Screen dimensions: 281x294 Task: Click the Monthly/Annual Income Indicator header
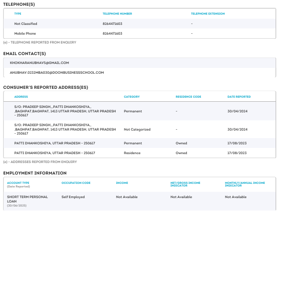(245, 184)
